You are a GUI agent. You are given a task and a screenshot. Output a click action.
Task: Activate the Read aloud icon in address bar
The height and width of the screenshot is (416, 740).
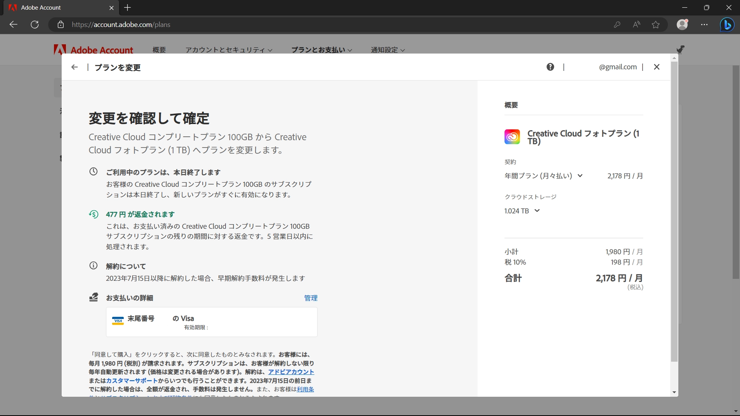click(x=636, y=24)
